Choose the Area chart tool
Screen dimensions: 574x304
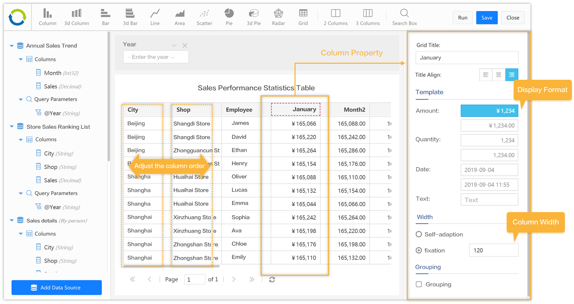click(180, 17)
